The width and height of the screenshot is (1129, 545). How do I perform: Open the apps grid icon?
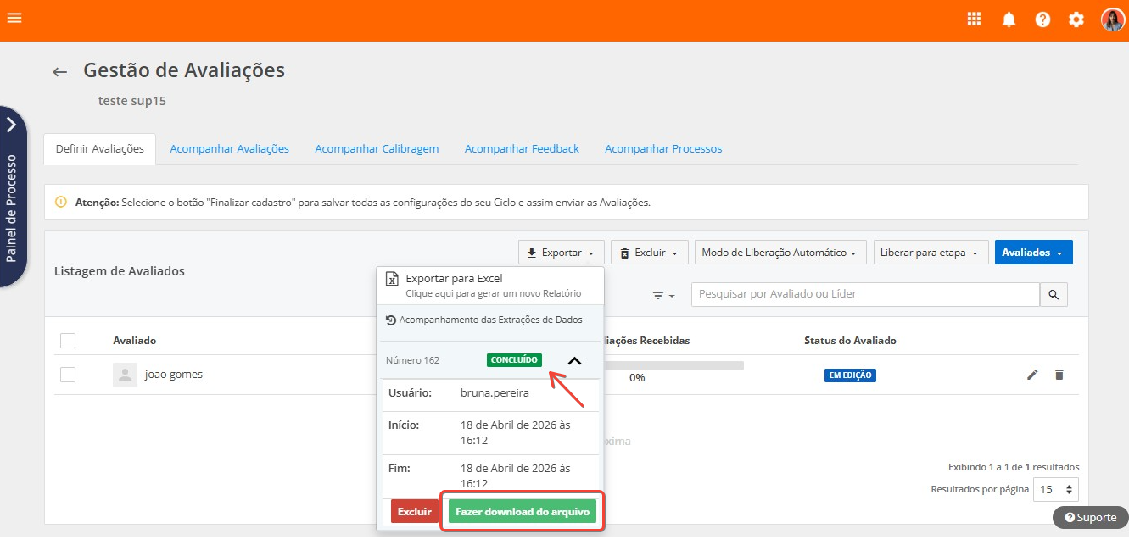tap(974, 19)
